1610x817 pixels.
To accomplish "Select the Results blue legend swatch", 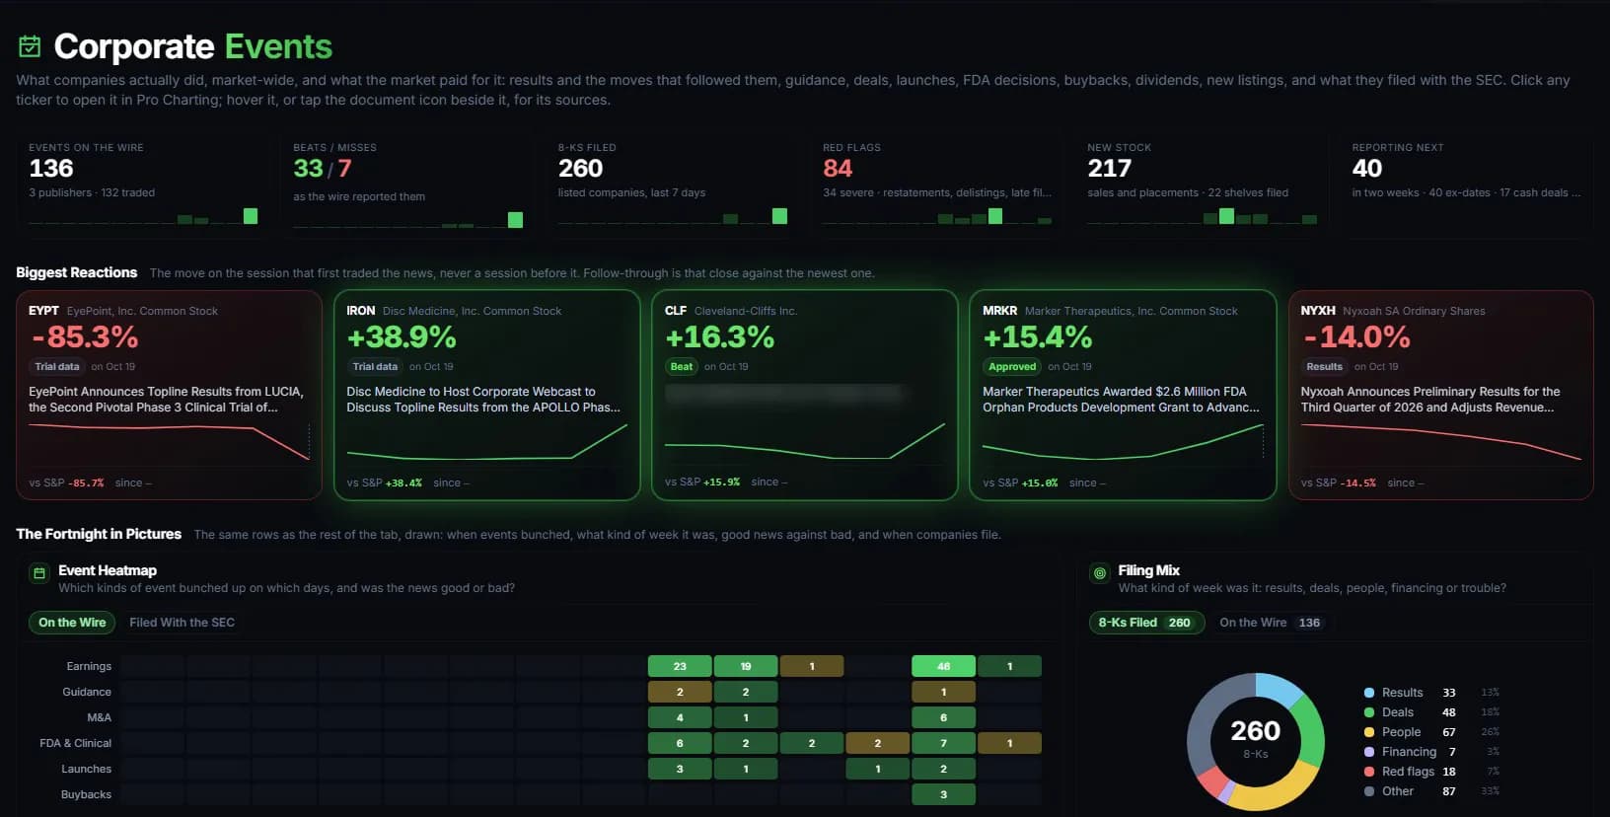I will click(x=1369, y=693).
